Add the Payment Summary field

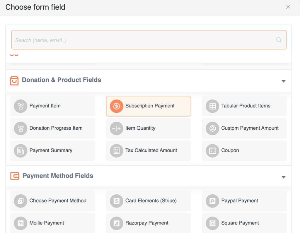coord(53,151)
